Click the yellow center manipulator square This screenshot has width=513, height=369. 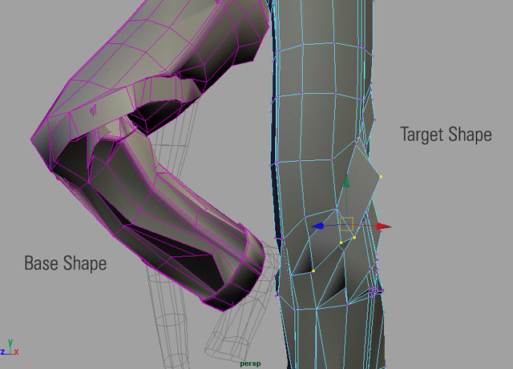(x=346, y=224)
